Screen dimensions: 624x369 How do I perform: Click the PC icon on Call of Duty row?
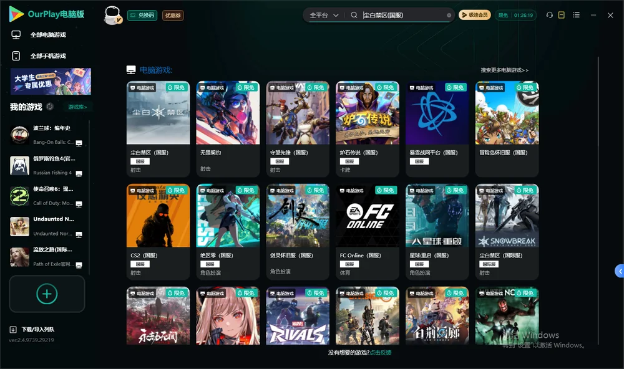pyautogui.click(x=79, y=204)
